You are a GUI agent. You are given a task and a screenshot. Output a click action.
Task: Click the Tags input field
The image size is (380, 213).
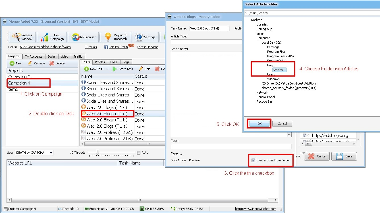[231, 146]
